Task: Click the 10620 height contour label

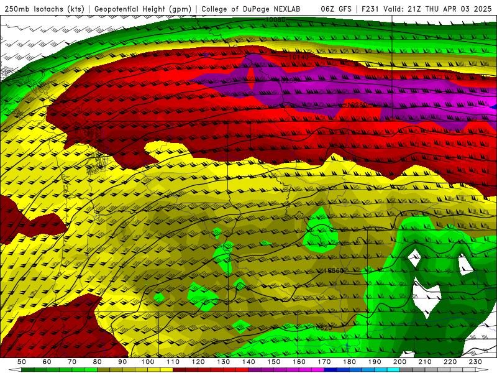Action: pos(322,328)
